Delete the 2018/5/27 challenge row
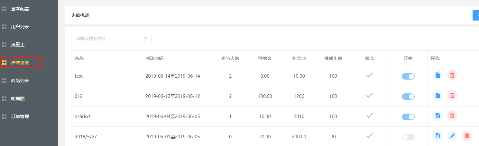 pyautogui.click(x=467, y=136)
